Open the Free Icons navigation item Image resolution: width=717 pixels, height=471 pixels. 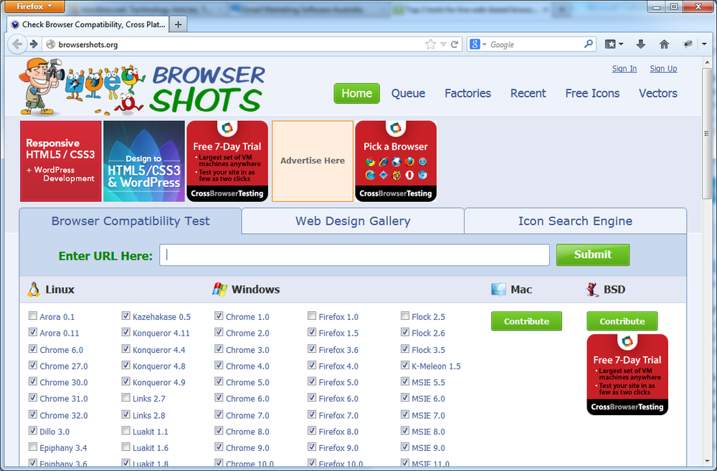[x=592, y=93]
